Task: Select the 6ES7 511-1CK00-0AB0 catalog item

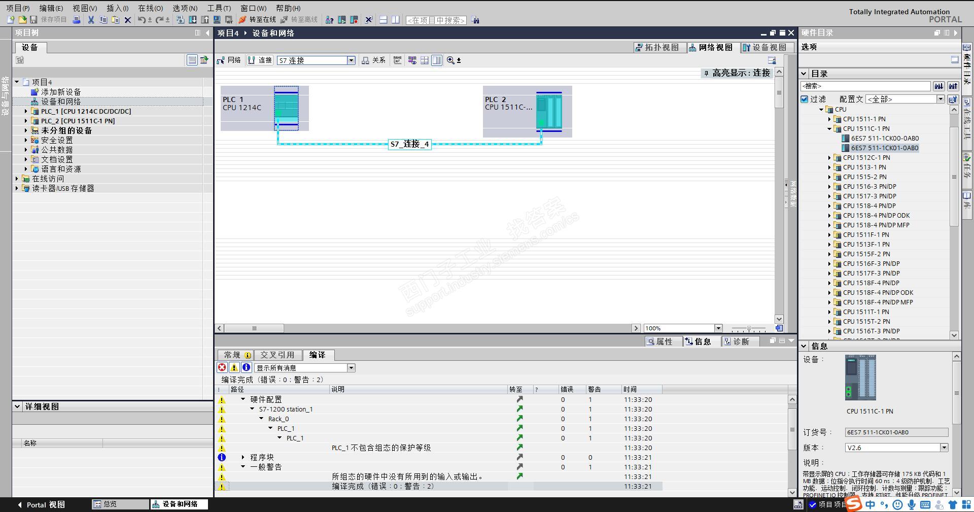Action: [x=885, y=138]
